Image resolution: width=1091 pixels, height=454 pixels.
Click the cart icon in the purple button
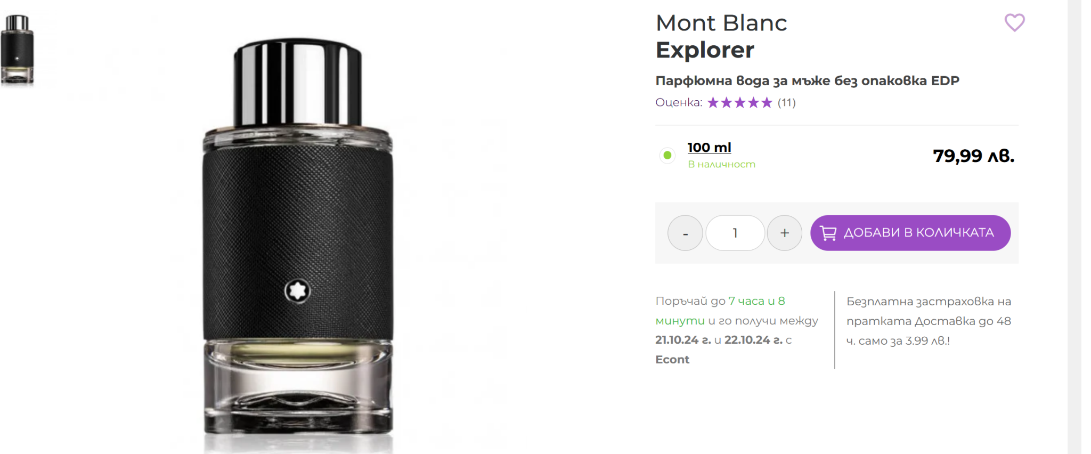coord(828,233)
